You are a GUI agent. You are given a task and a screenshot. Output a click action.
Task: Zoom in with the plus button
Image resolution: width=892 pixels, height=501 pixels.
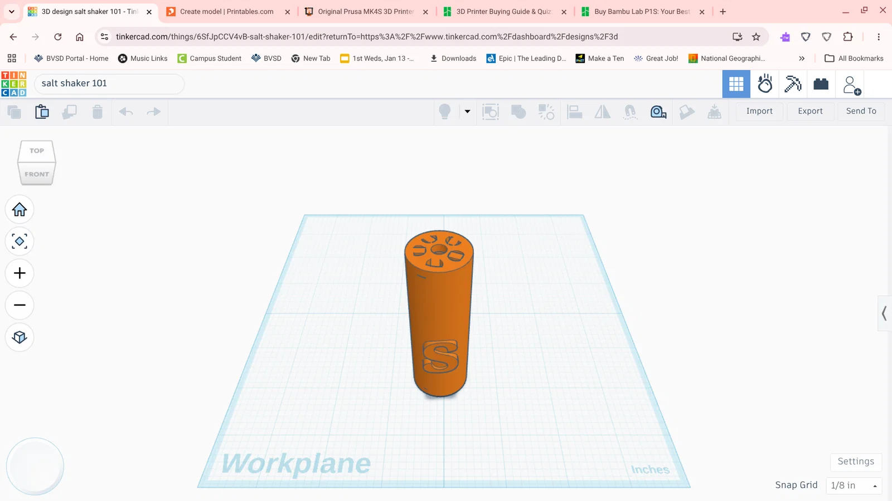[x=20, y=273]
